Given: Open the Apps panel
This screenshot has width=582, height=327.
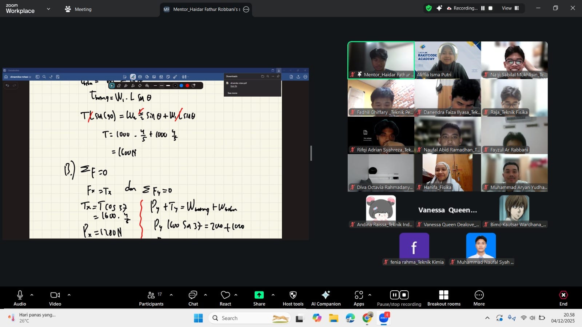Looking at the screenshot, I should 359,298.
